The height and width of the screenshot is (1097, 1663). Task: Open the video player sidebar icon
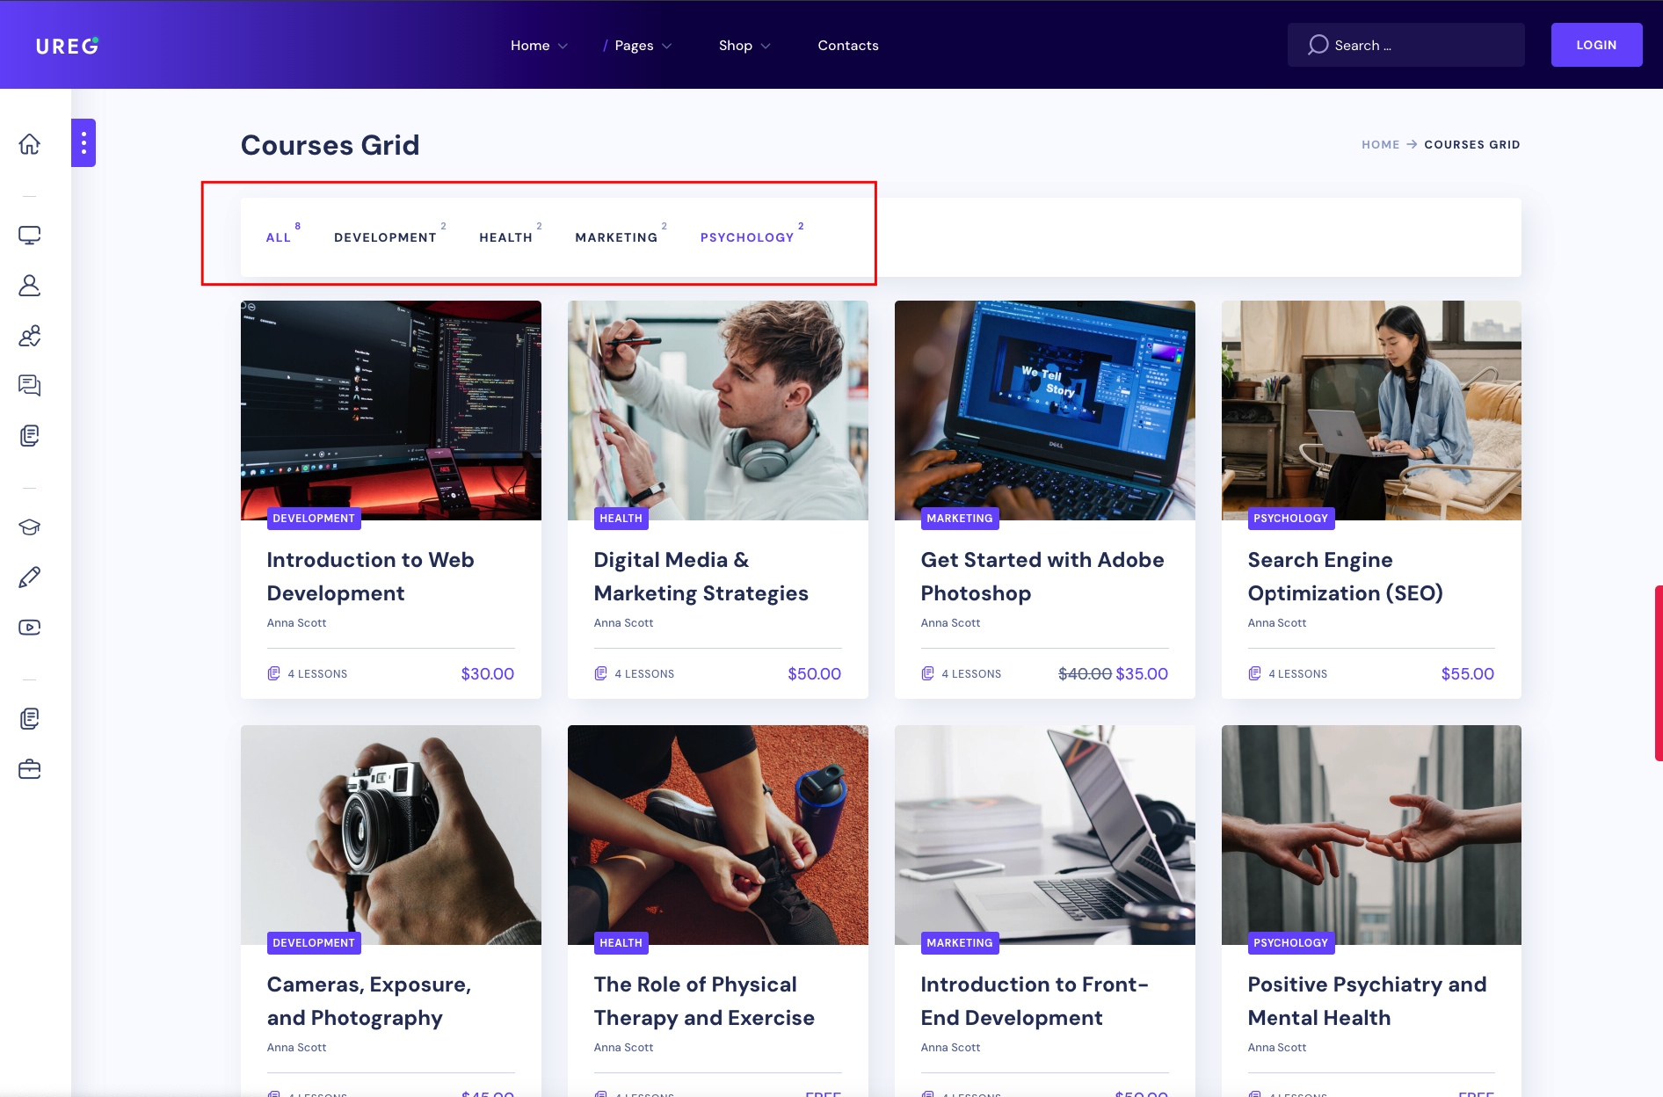point(30,627)
